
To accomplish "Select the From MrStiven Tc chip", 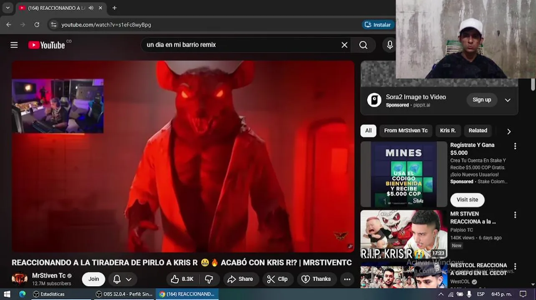I will click(x=406, y=131).
